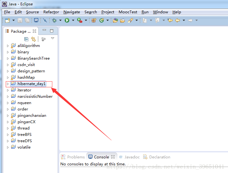Expand the hibernate_day1 project
Screen dimensions: 228x173
[8, 84]
